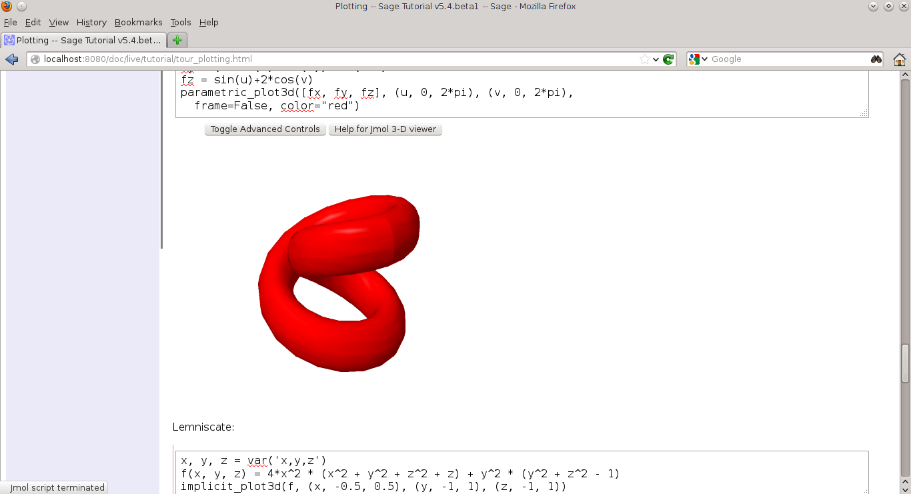Click the resize grip of the top code cell
This screenshot has width=911, height=494.
tap(864, 113)
